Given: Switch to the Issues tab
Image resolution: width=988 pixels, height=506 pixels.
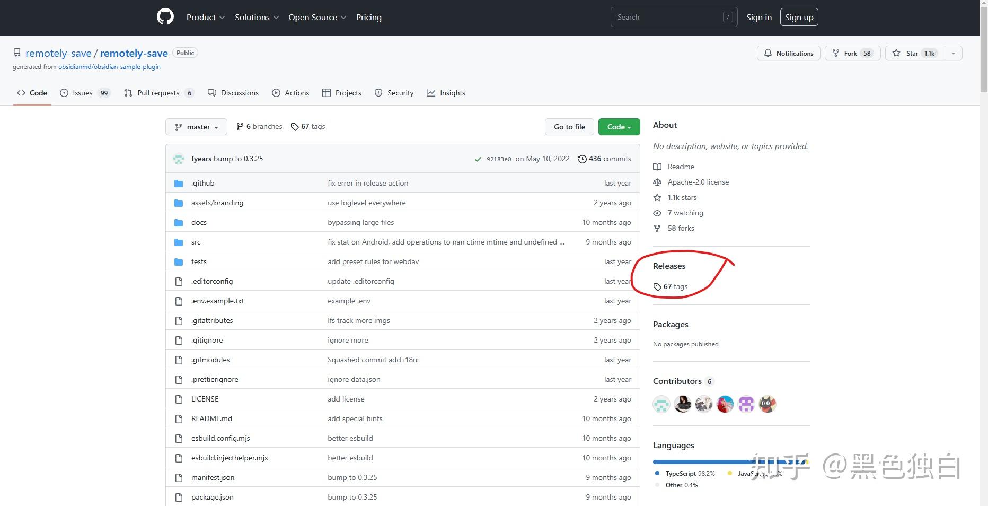Looking at the screenshot, I should point(85,93).
